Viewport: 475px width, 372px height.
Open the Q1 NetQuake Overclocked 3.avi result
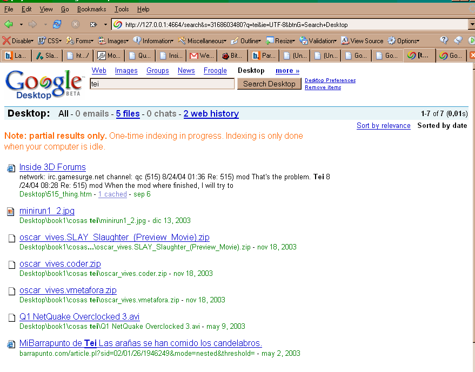pos(79,316)
